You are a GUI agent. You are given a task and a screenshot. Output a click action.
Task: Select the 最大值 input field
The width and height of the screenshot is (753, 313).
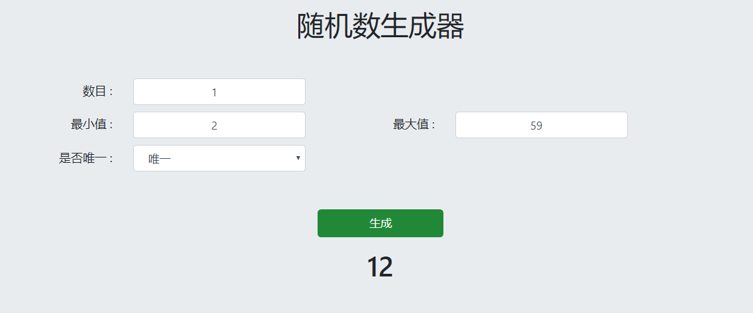(x=541, y=125)
